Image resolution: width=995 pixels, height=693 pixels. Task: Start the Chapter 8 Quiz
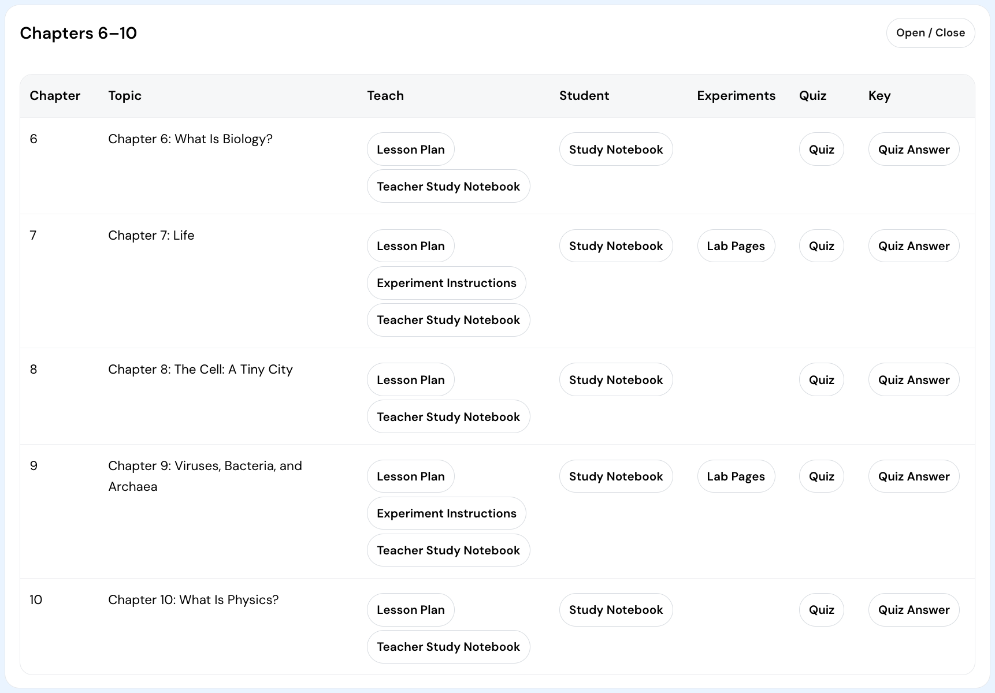(821, 380)
